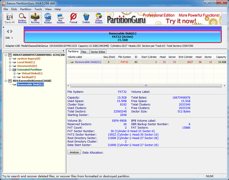Select Virtual Disks(E:) tree item
Viewport: 229px width, 180px height.
pos(32,73)
